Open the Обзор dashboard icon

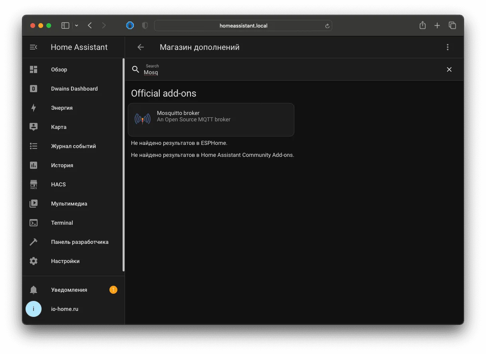click(x=34, y=69)
